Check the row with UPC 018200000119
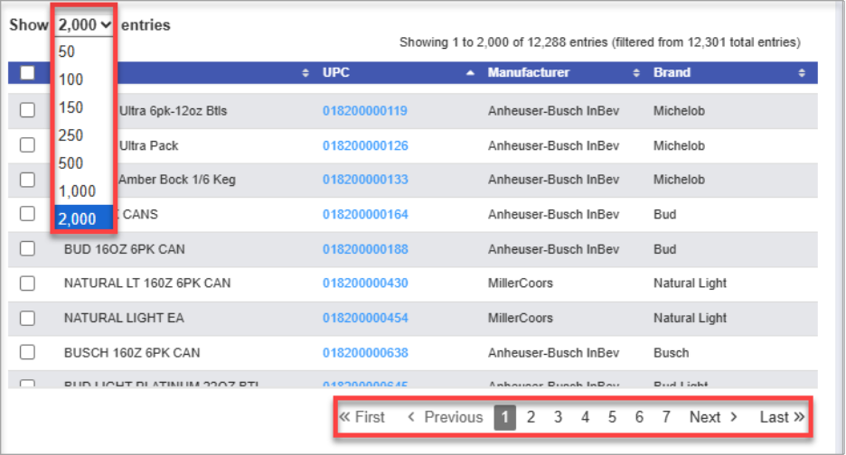Screen dimensions: 846x455 coord(27,110)
